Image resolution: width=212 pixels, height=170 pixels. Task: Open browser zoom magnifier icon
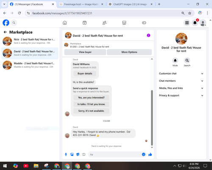pos(183,13)
